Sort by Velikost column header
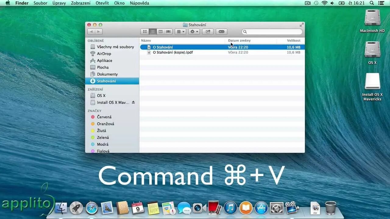 click(x=290, y=40)
